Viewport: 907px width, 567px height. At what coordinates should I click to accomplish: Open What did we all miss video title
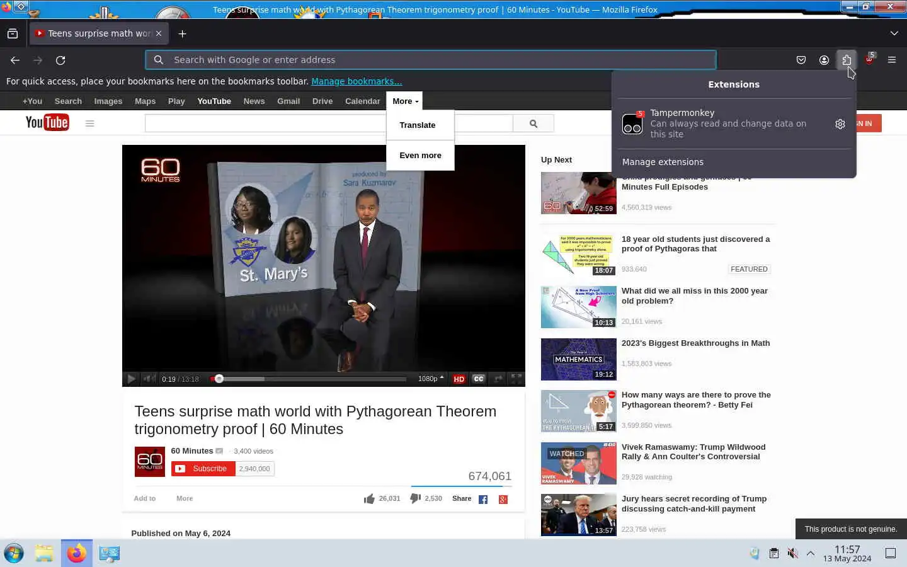point(695,296)
